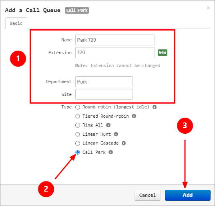Select the Call Park radio button
Screen dimensions: 215x206
click(x=78, y=152)
